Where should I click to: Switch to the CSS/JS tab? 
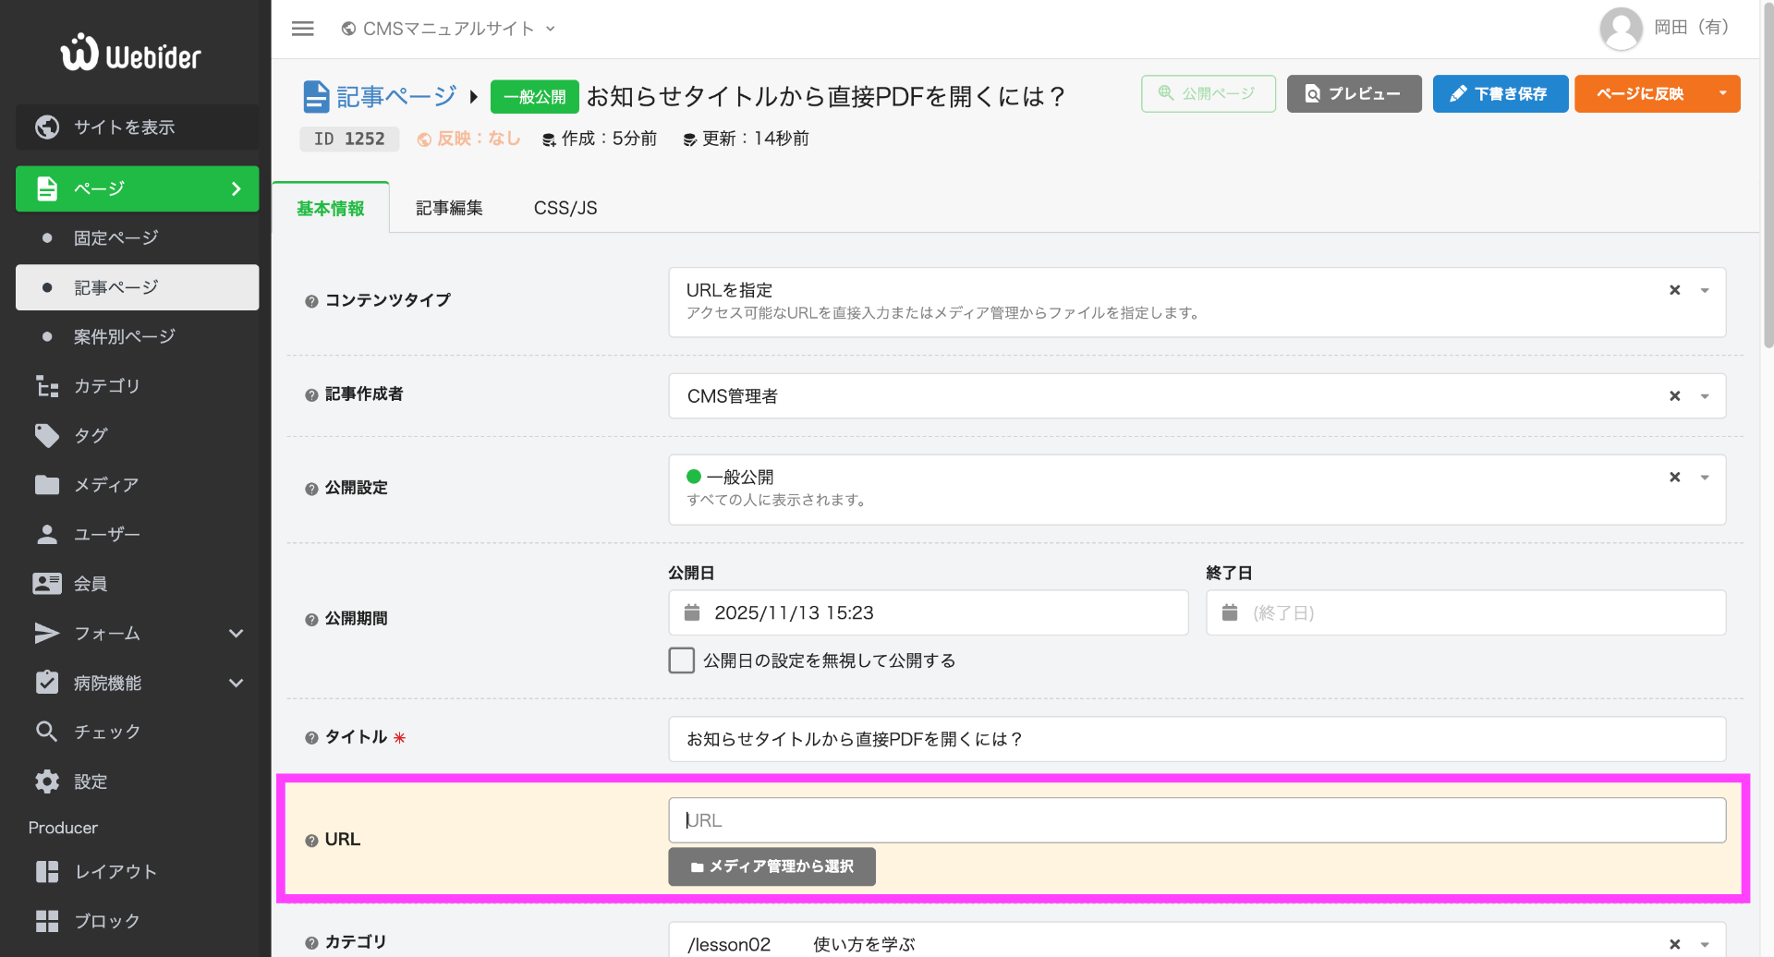point(565,208)
